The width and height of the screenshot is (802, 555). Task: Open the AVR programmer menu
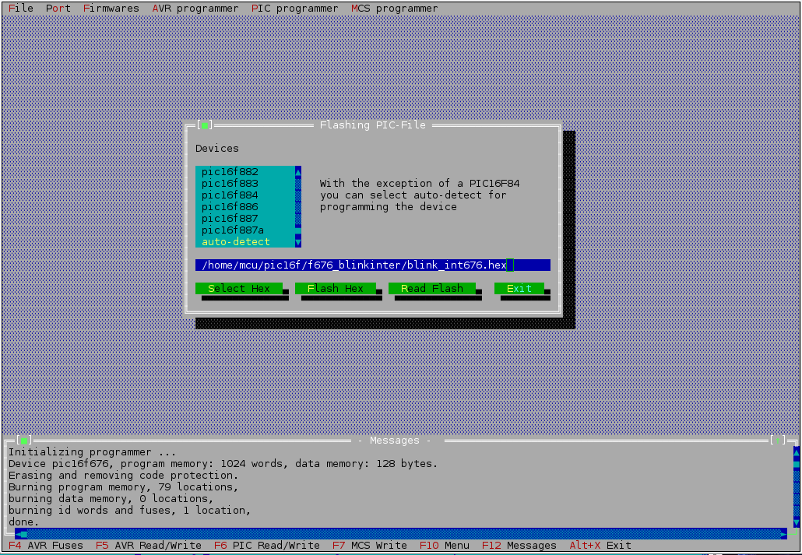[195, 9]
